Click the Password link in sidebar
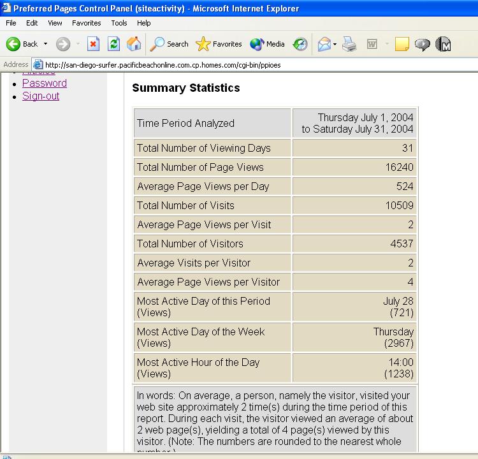The image size is (478, 459). coord(45,83)
